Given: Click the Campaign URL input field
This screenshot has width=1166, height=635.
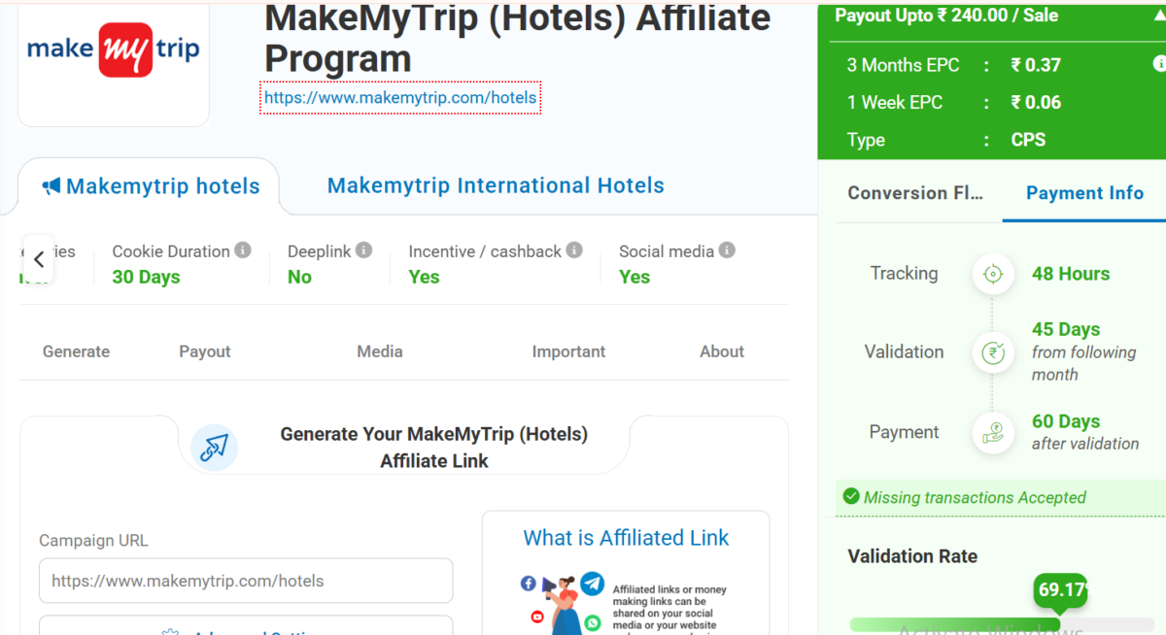Looking at the screenshot, I should 246,581.
